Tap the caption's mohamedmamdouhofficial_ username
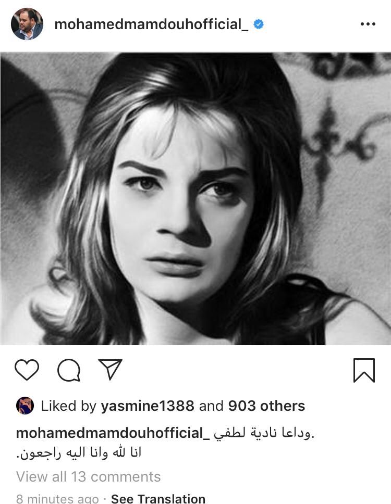391x504 pixels. pyautogui.click(x=113, y=433)
